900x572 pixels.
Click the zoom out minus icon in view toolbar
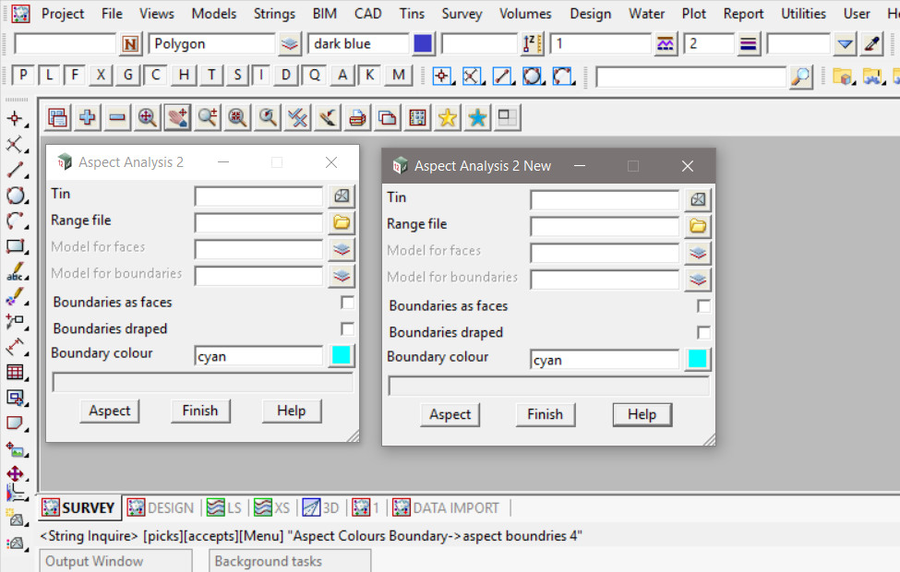(x=117, y=117)
